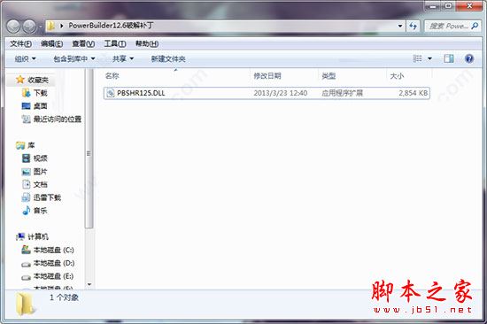Open the 组织 dropdown menu
The width and height of the screenshot is (487, 324).
[26, 58]
